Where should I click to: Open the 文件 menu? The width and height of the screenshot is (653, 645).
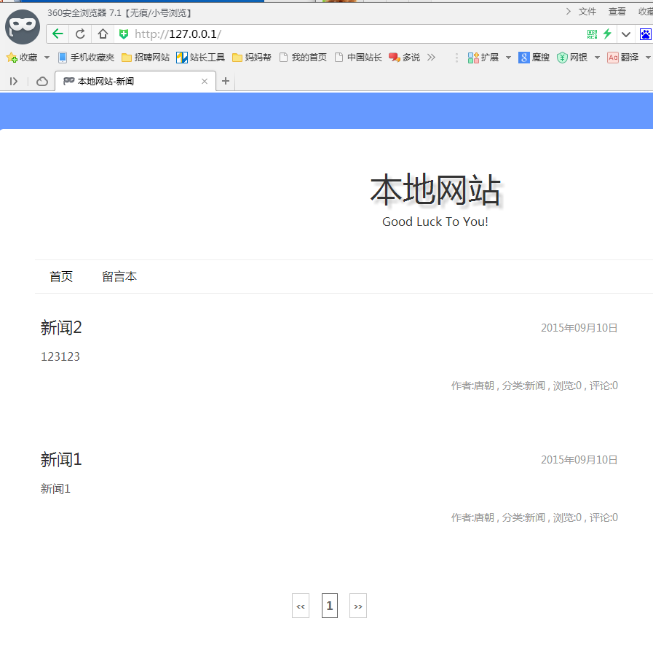(x=587, y=12)
